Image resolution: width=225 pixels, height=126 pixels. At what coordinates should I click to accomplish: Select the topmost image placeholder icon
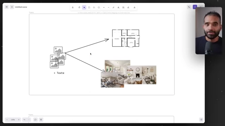(x=58, y=50)
